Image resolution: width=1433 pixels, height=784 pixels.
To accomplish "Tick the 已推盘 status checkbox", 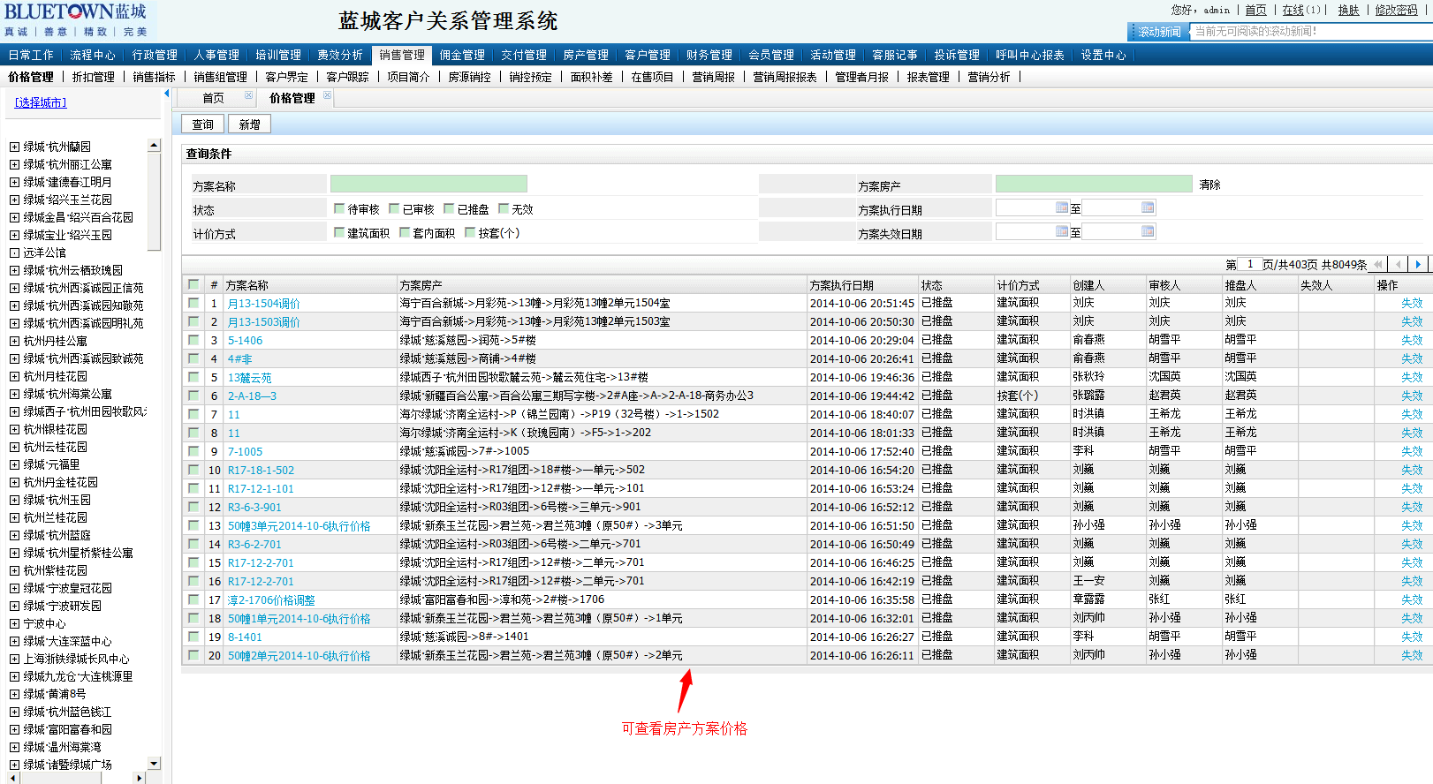I will click(x=449, y=208).
